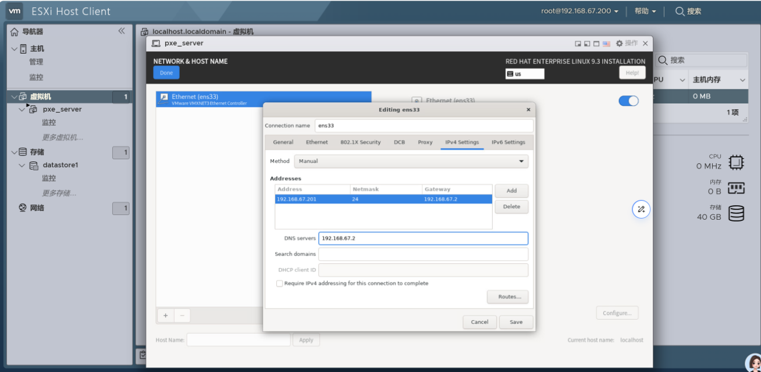761x372 pixels.
Task: Click the virtual machine list 搜索 field
Action: point(702,60)
